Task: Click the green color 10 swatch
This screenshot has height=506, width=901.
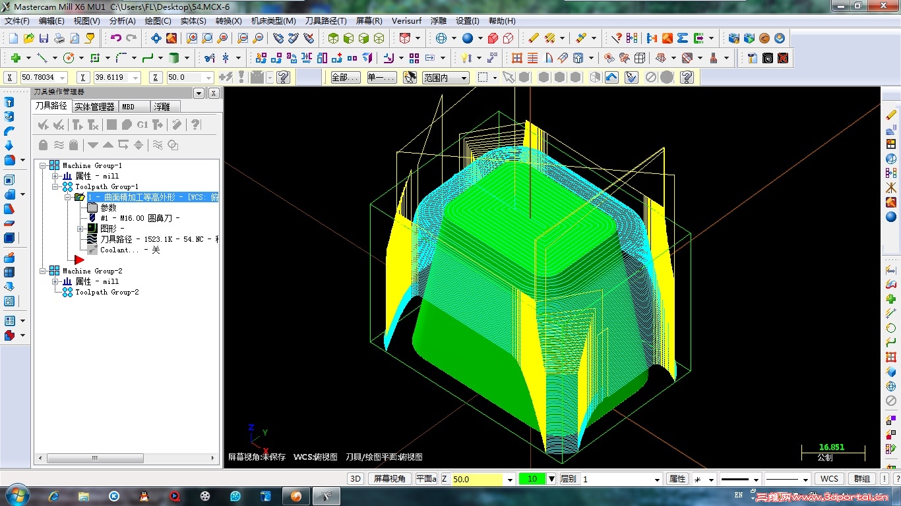Action: 532,479
